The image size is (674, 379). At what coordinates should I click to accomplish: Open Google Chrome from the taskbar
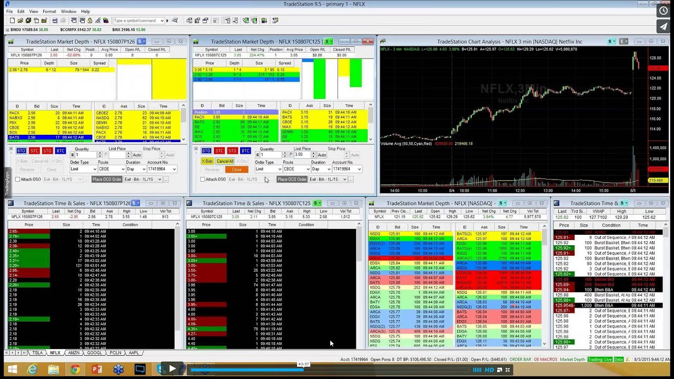pyautogui.click(x=75, y=369)
